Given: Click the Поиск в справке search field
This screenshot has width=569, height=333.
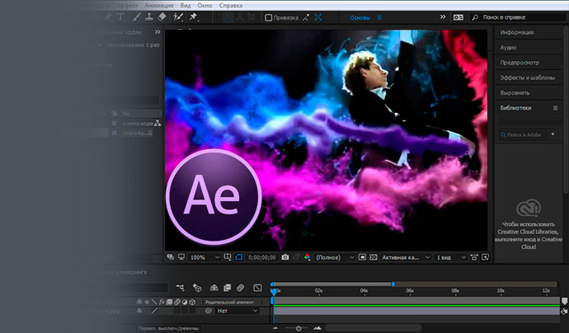Looking at the screenshot, I should 519,17.
